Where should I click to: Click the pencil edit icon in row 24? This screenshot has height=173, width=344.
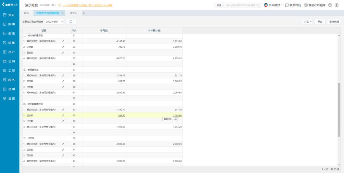[x=63, y=52]
